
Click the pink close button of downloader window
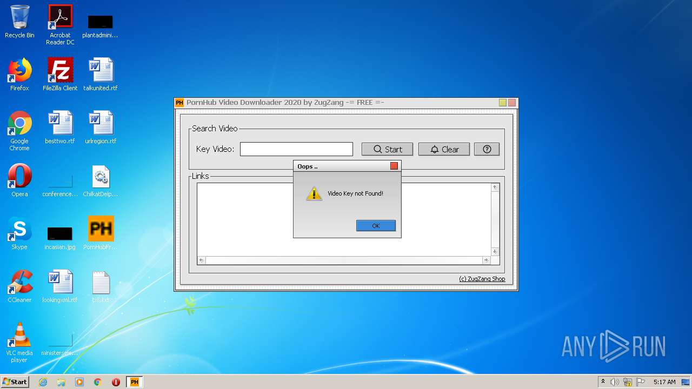pos(512,103)
